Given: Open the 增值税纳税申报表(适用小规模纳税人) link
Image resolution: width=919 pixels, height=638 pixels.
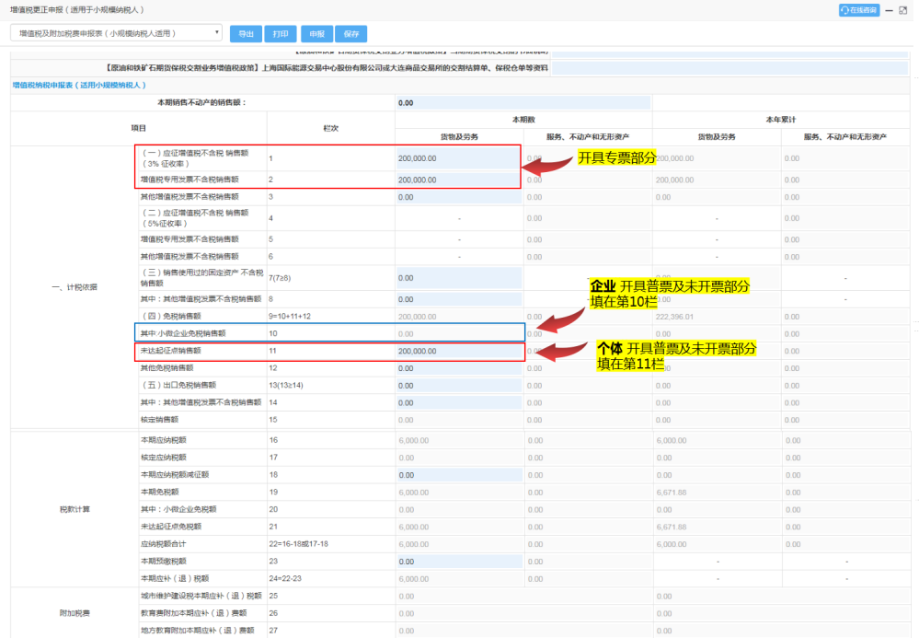Looking at the screenshot, I should pos(79,85).
